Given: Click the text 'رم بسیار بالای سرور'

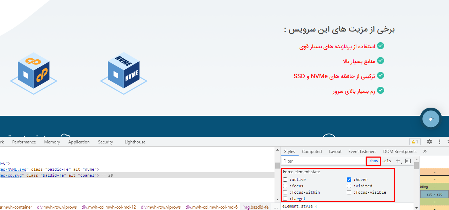Looking at the screenshot, I should pyautogui.click(x=354, y=91).
